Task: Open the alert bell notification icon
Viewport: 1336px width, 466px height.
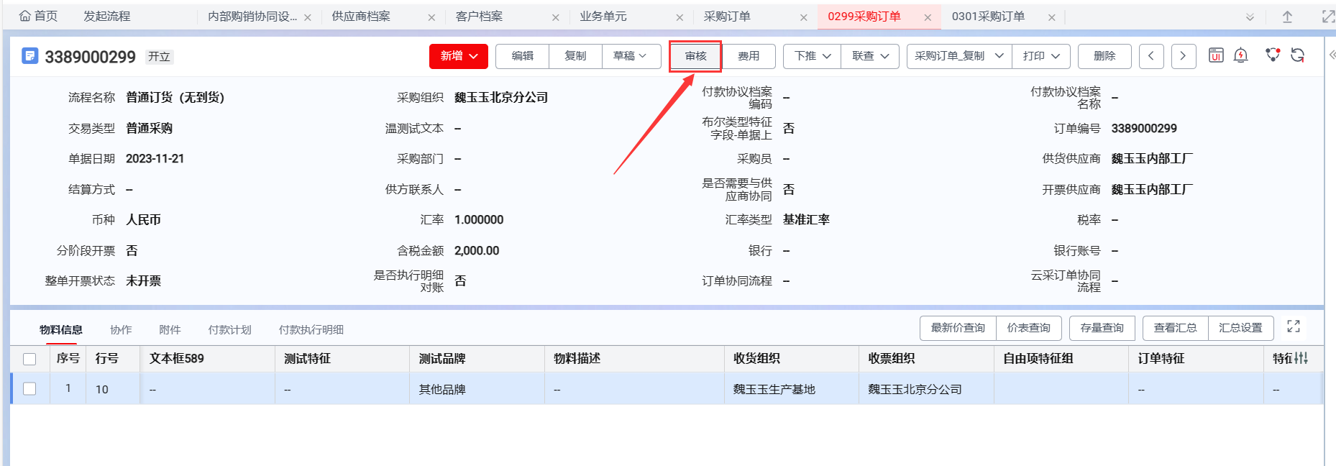Action: [x=1240, y=55]
